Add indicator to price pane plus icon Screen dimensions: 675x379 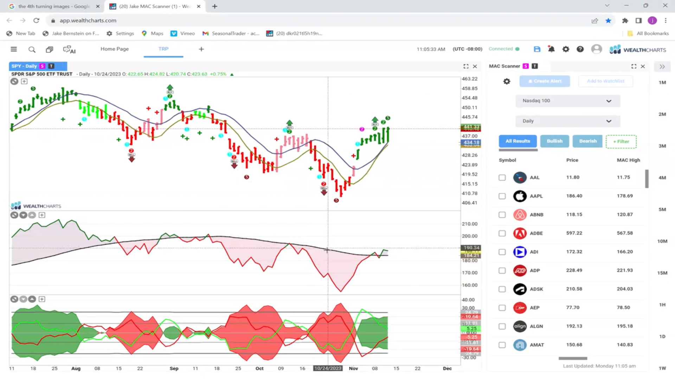click(x=24, y=81)
